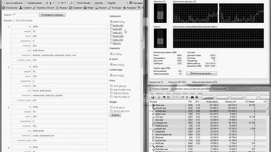Open Контуры Web Developer dropdown

pos(115,8)
